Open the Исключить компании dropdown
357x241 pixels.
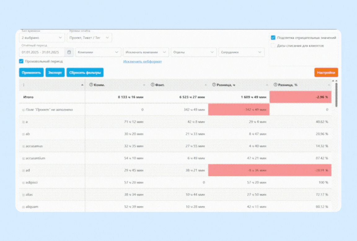pyautogui.click(x=146, y=52)
